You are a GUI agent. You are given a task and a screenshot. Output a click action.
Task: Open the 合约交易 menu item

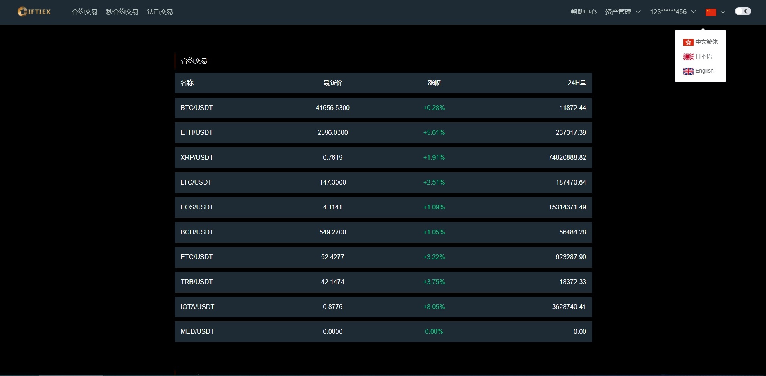pyautogui.click(x=84, y=12)
